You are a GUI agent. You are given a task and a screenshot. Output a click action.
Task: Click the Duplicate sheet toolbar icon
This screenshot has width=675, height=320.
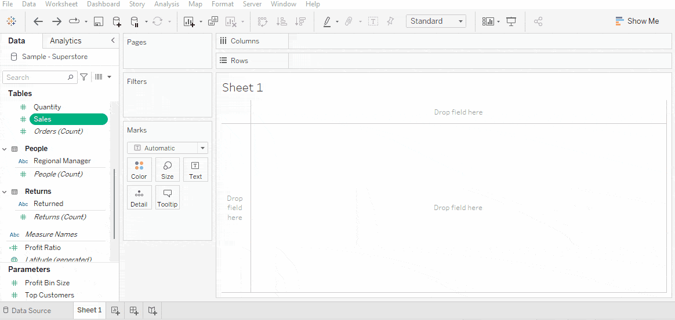coord(213,21)
